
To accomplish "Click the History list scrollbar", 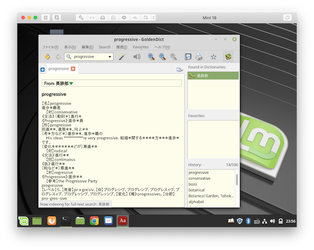I will coord(237,180).
